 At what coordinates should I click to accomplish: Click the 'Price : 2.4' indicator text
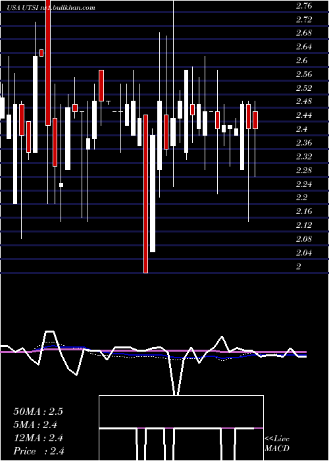click(39, 451)
